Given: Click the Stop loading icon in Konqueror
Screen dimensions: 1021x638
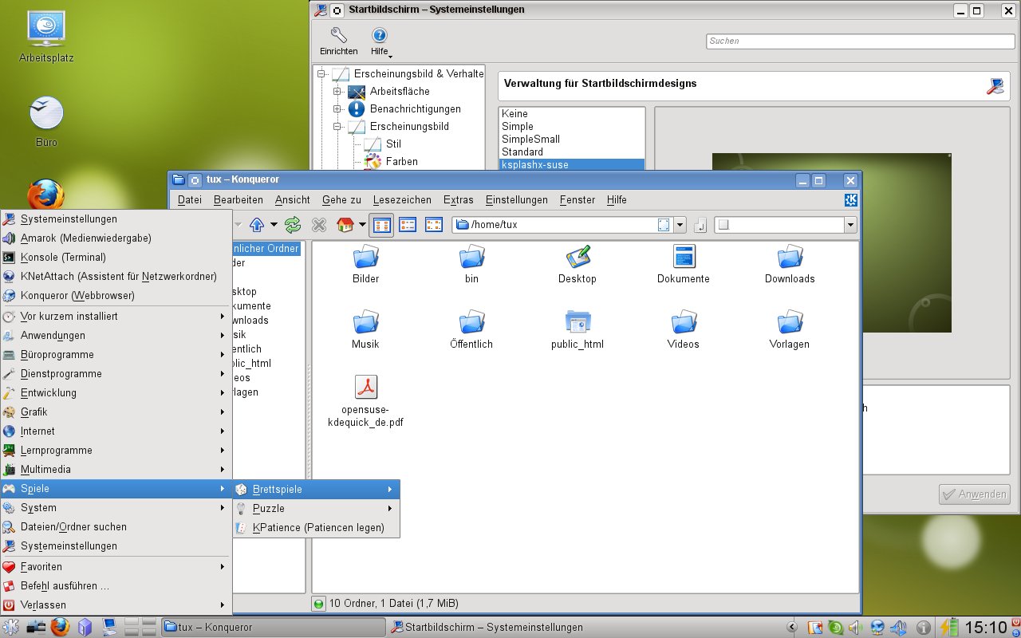Looking at the screenshot, I should coord(319,225).
